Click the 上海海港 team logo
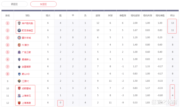The image size is (180, 108). tap(19, 103)
